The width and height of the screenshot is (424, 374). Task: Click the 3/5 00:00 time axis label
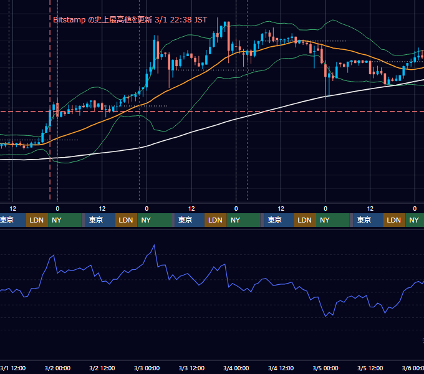coord(325,368)
